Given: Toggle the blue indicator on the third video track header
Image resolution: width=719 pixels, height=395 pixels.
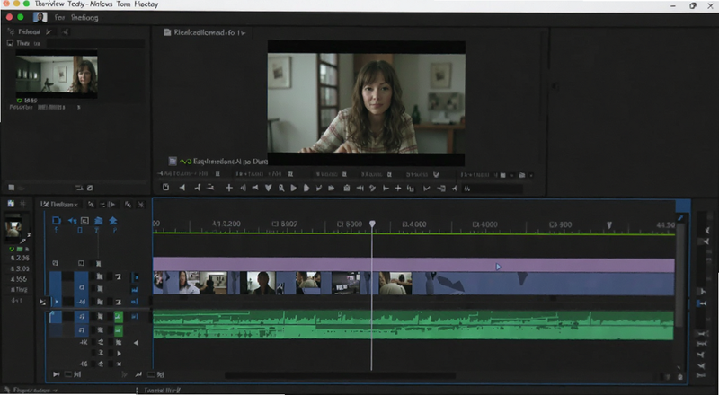Looking at the screenshot, I should (135, 302).
